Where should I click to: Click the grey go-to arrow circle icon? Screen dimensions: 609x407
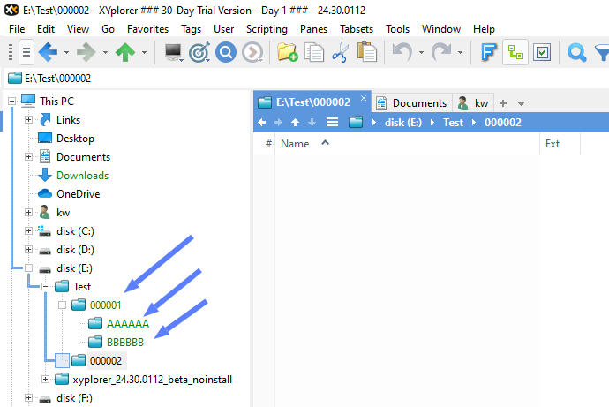tap(252, 52)
